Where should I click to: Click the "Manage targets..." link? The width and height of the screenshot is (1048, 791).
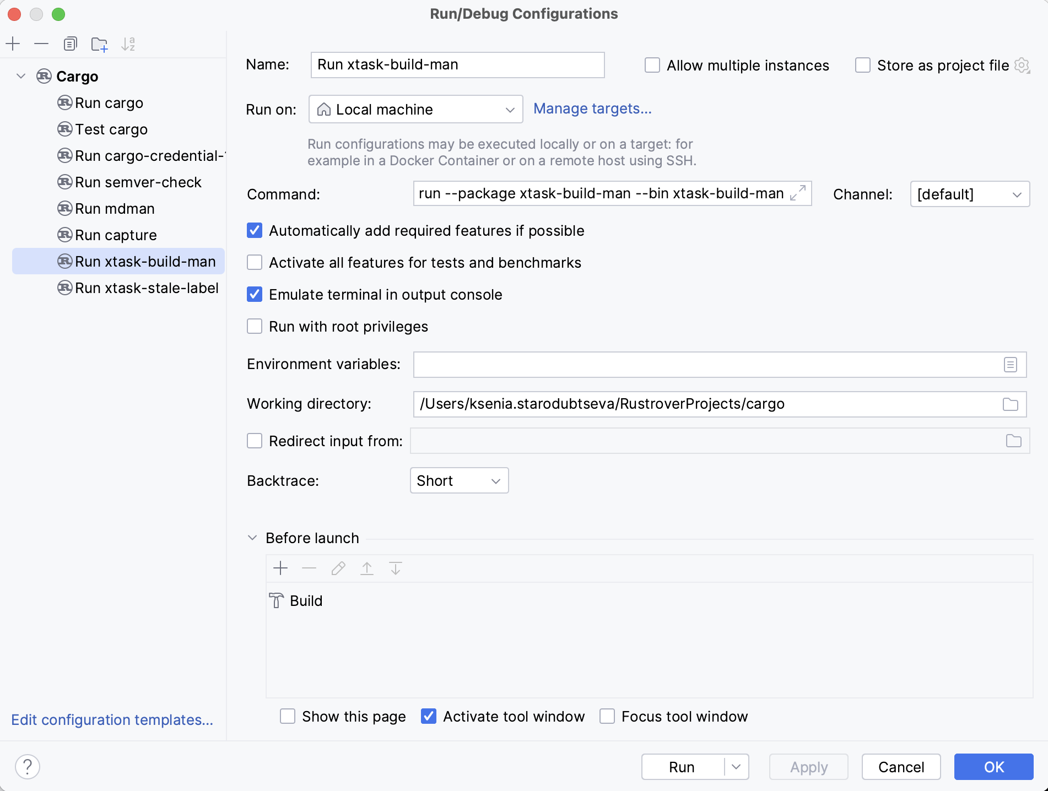coord(592,109)
